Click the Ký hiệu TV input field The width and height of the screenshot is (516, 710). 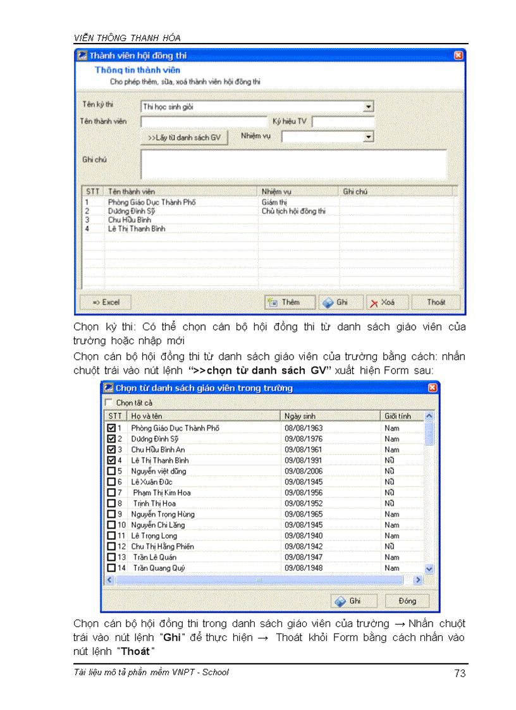coord(345,121)
